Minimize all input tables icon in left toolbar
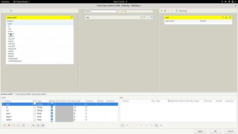Viewport: 238px width, 134px height. tap(11, 11)
